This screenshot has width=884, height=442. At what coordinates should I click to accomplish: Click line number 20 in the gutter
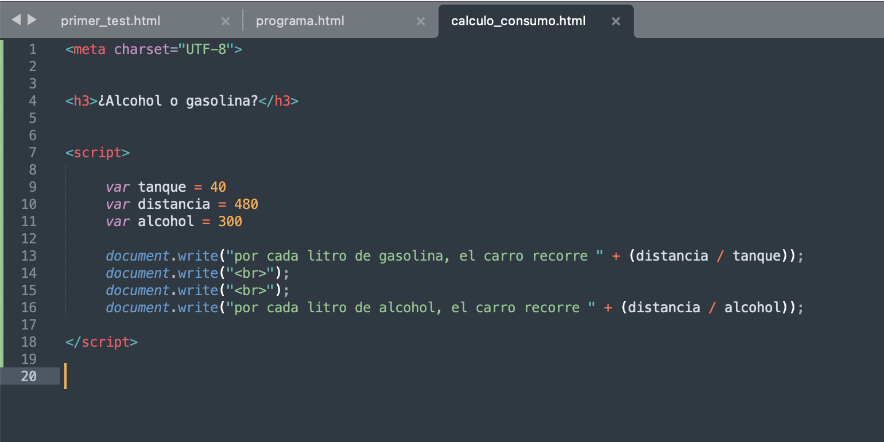pos(29,377)
